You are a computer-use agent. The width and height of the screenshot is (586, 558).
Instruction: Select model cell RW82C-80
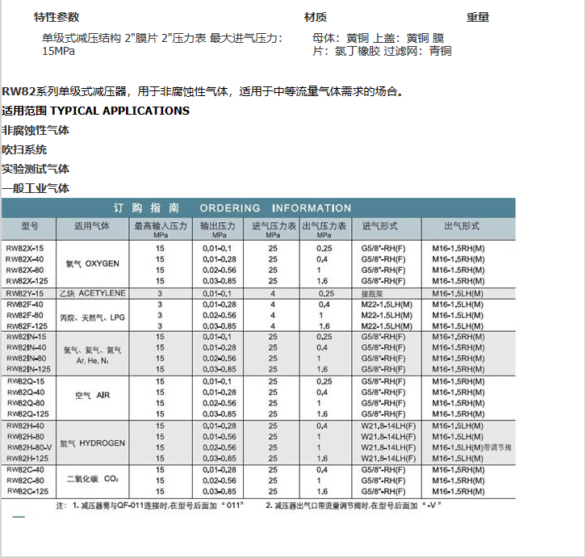[25, 480]
